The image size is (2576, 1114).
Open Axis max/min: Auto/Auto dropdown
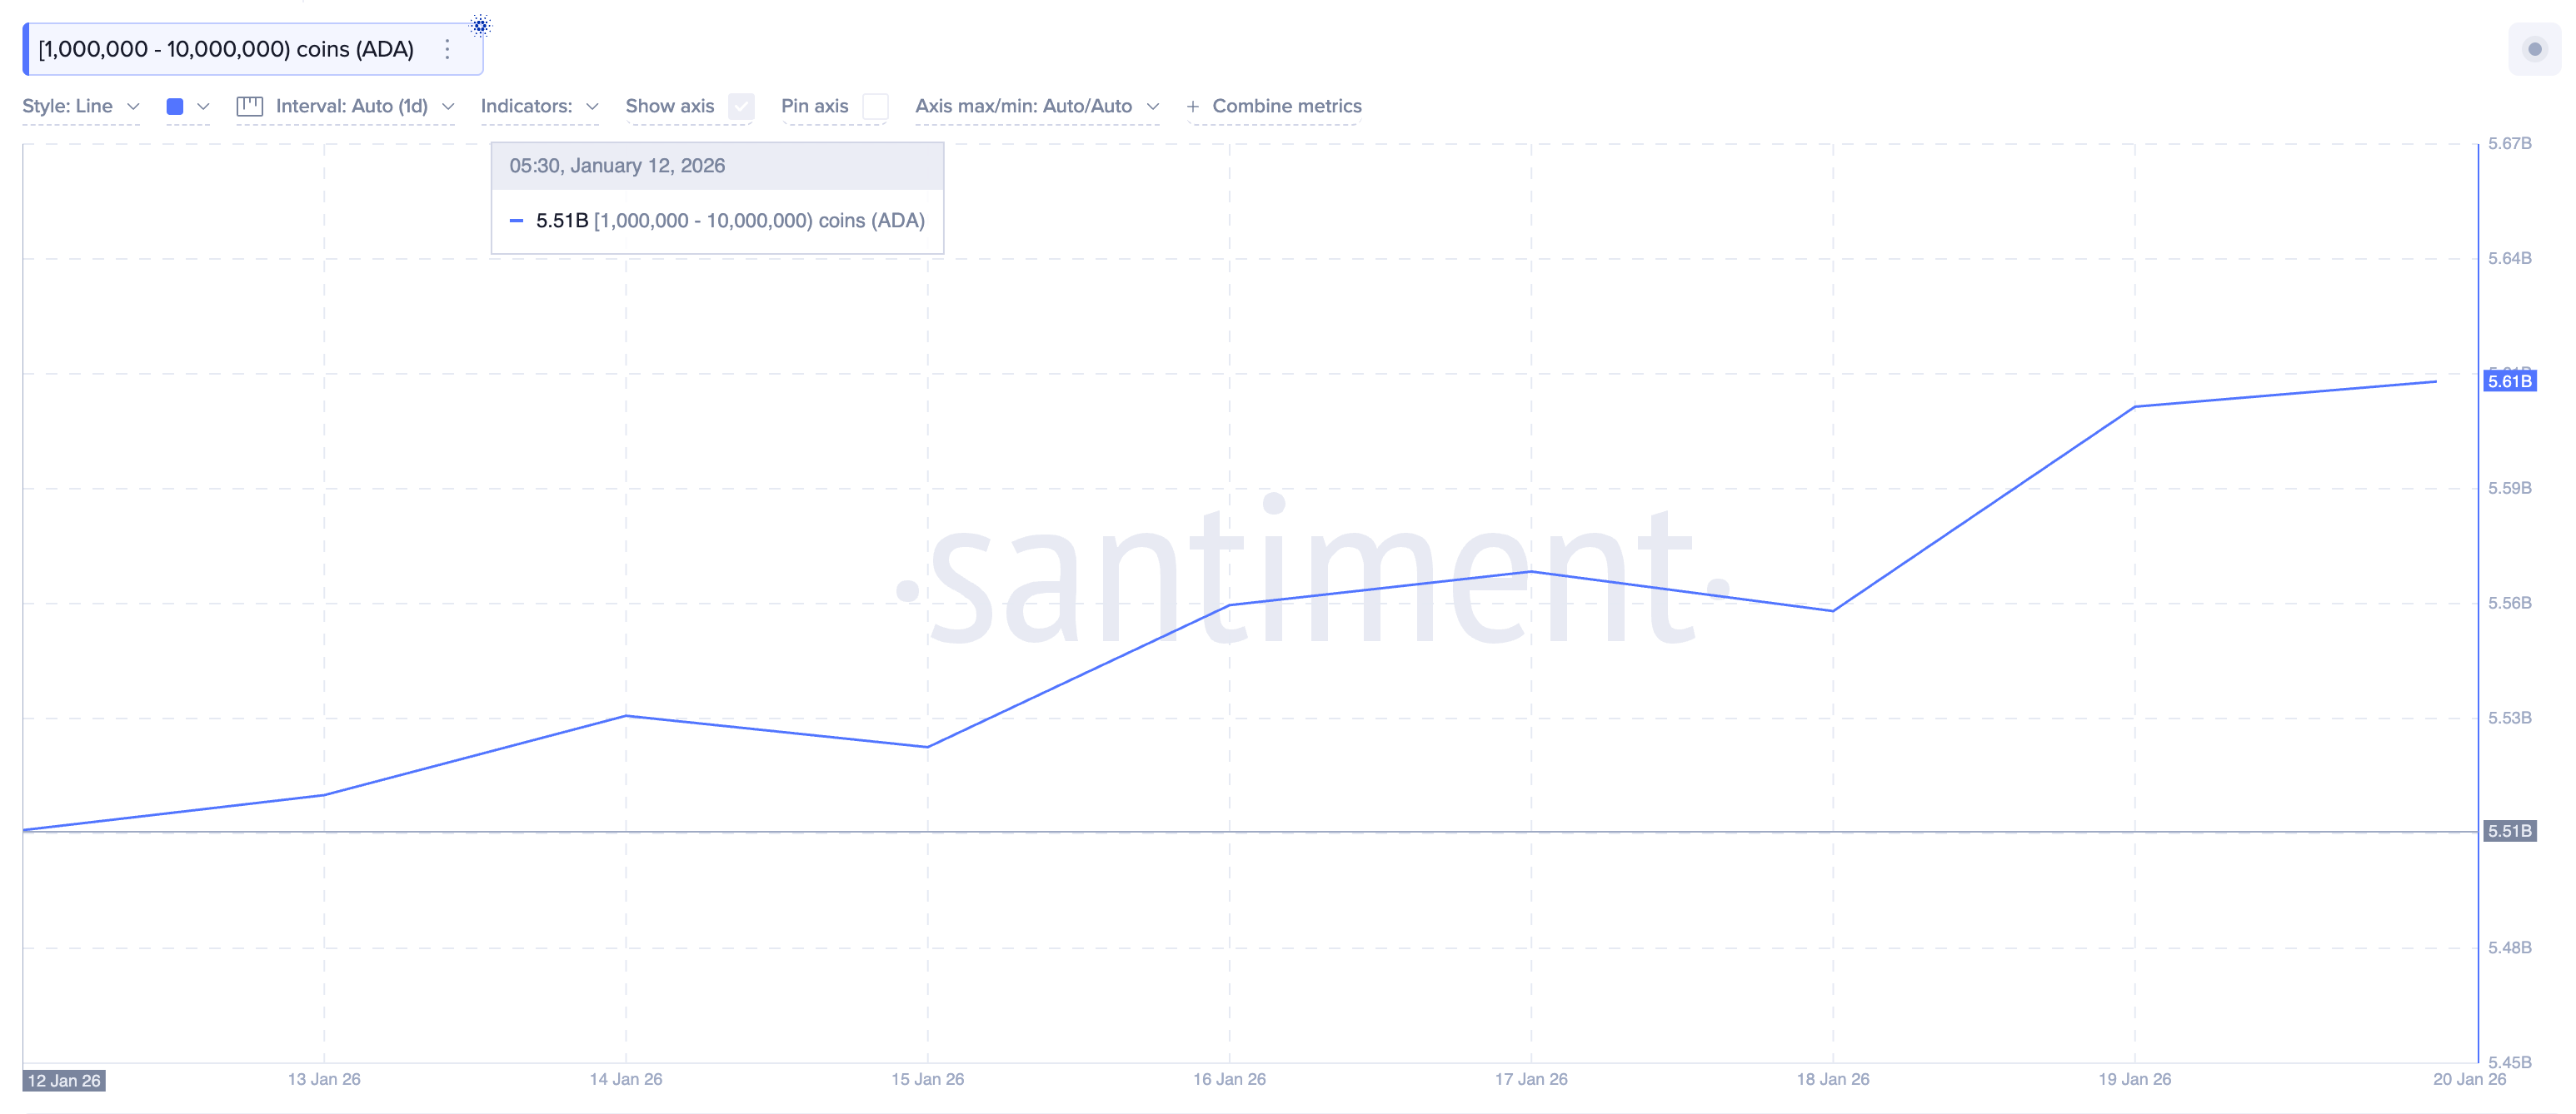(1036, 106)
